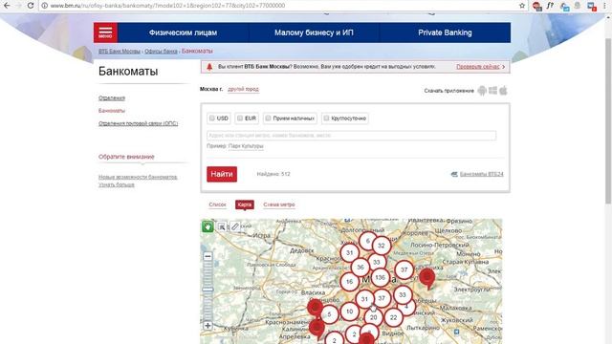Open Отделения почтовой связи (ОПС) link
612x344 pixels.
[x=138, y=123]
